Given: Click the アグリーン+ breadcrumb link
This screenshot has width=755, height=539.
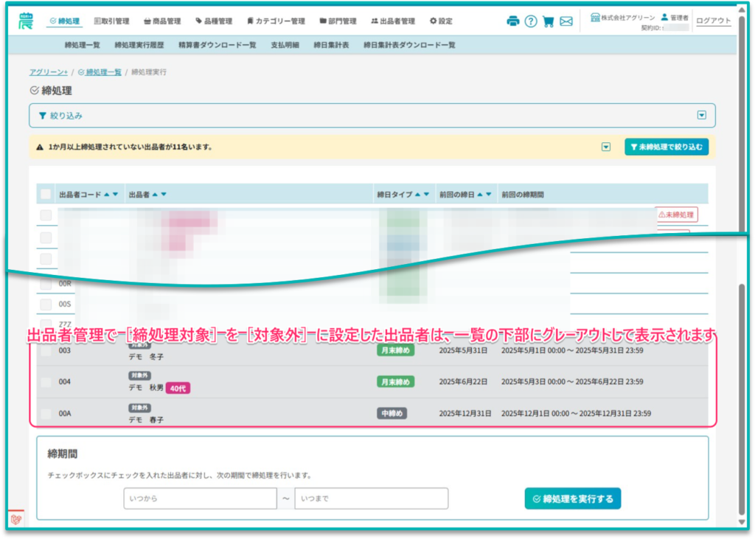Looking at the screenshot, I should point(49,72).
